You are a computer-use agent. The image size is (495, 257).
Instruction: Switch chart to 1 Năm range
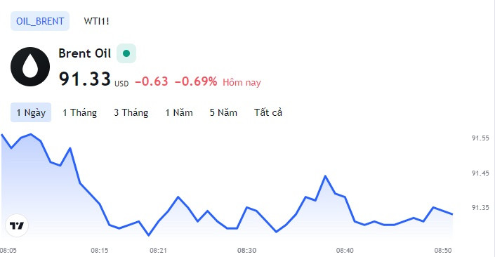coord(179,112)
